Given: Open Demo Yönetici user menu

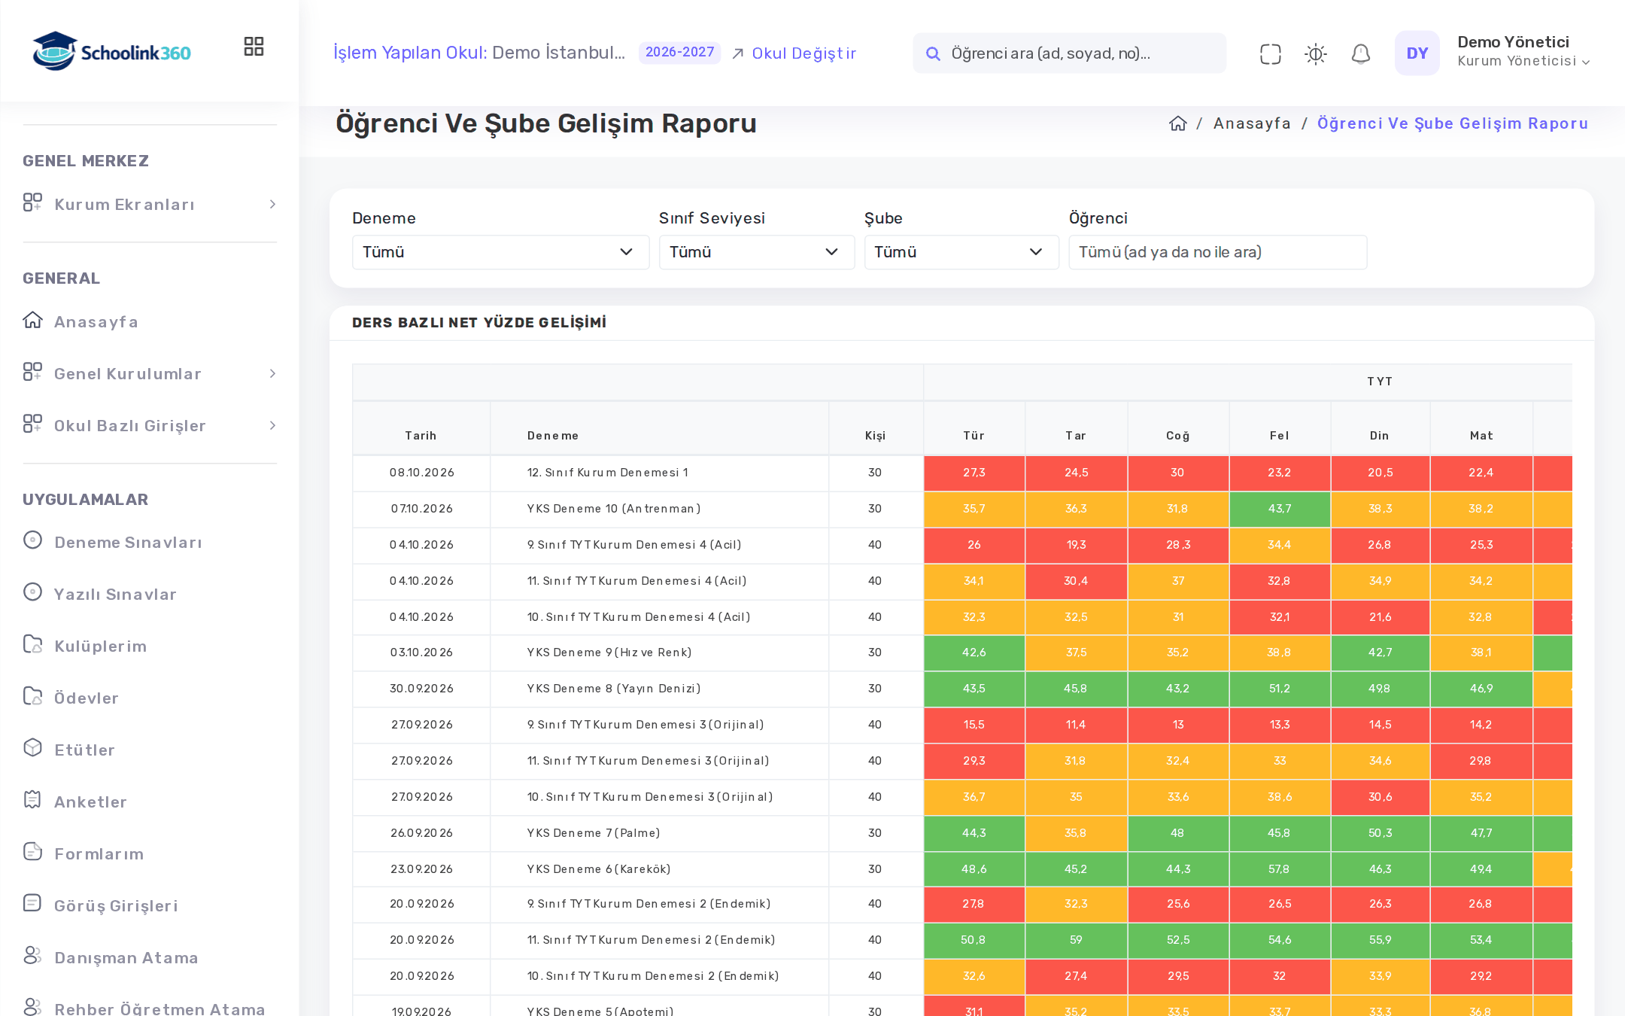Looking at the screenshot, I should pyautogui.click(x=1523, y=51).
